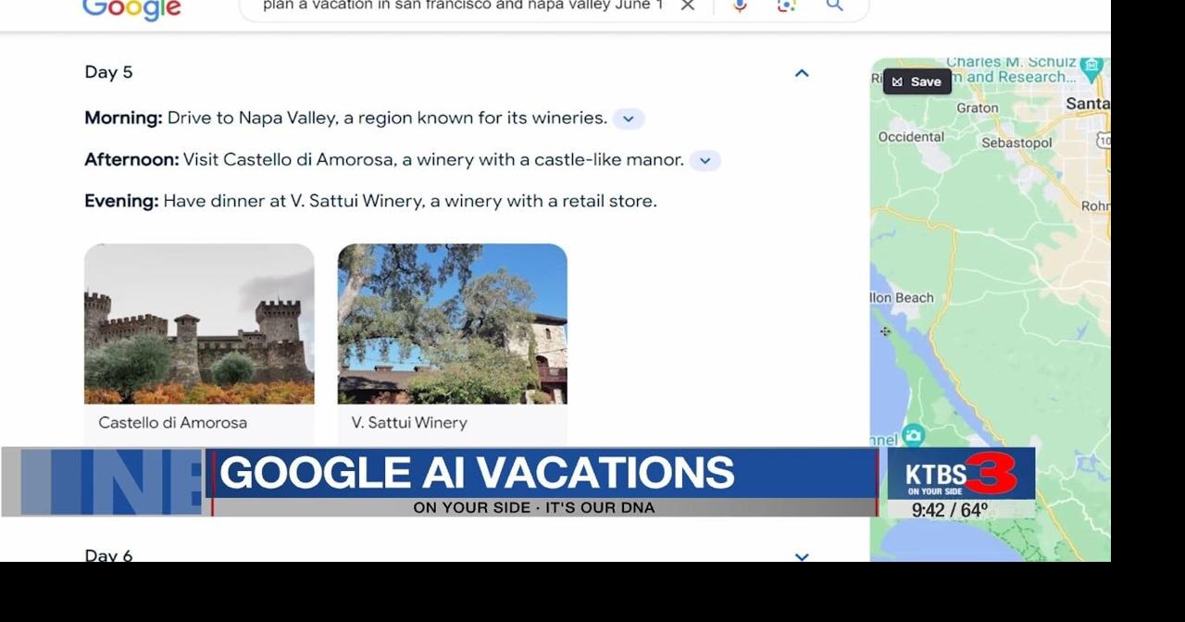The width and height of the screenshot is (1185, 622).
Task: Click the Castello di Amorosa photo
Action: [x=199, y=323]
